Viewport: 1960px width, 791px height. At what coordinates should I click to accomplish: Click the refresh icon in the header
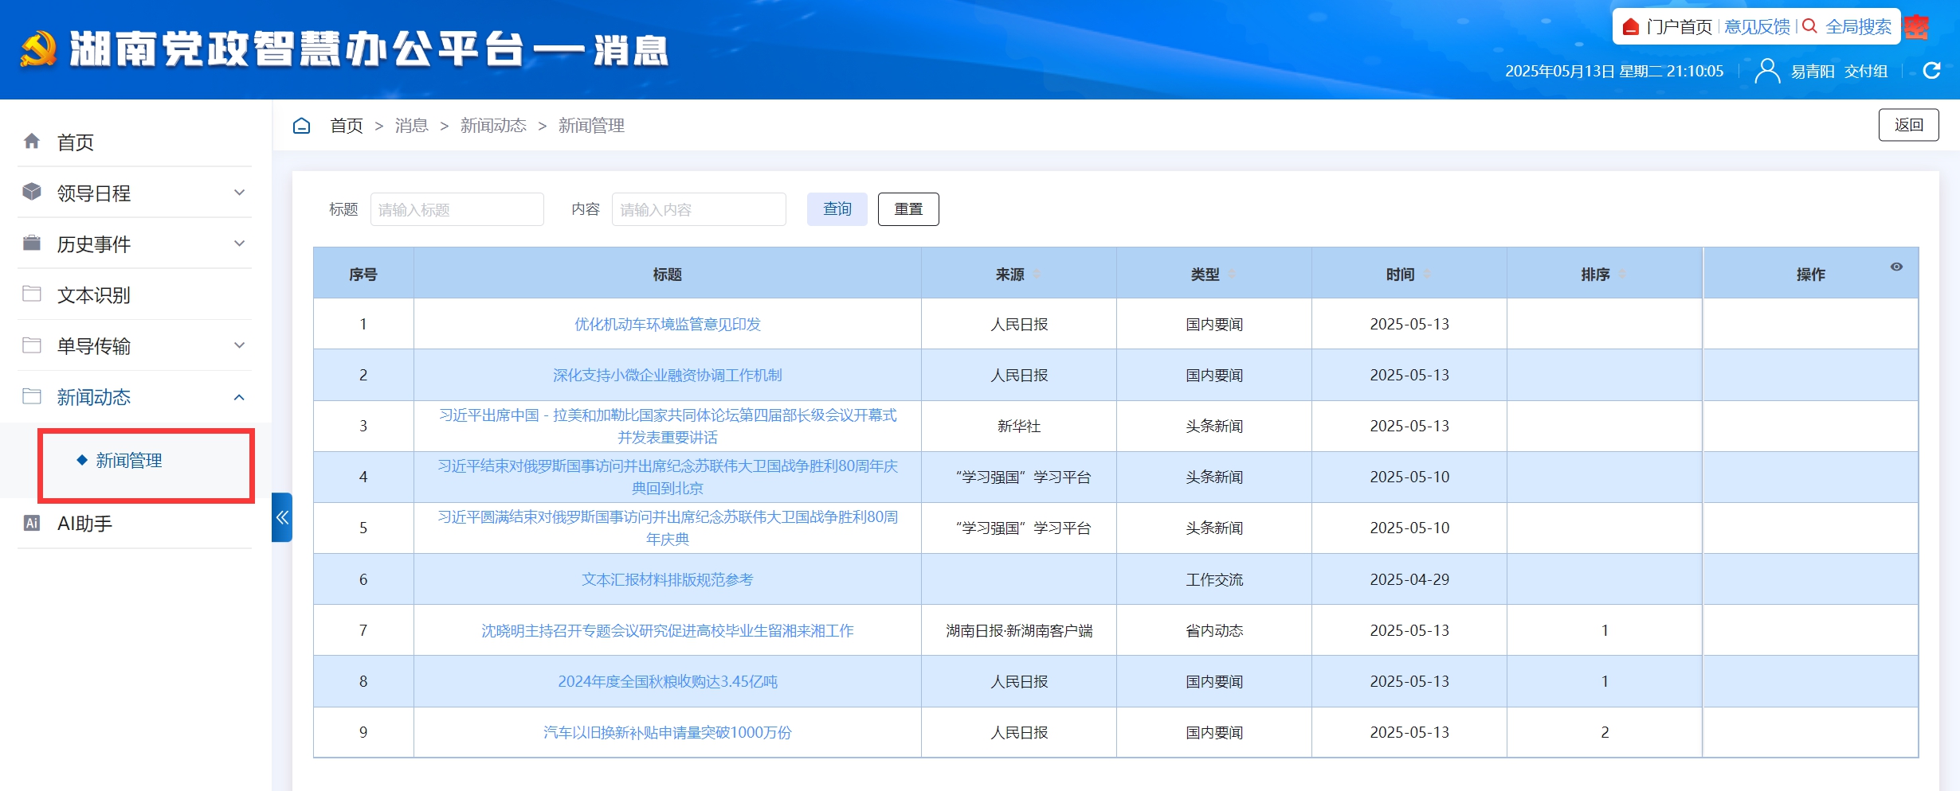[x=1931, y=71]
